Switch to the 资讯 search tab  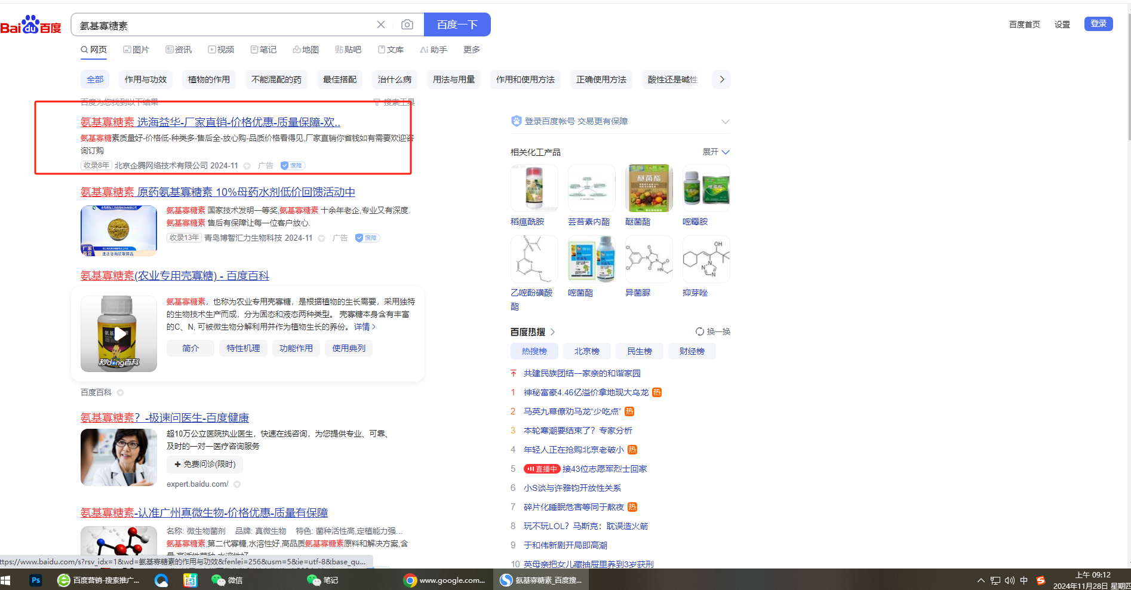coord(179,50)
